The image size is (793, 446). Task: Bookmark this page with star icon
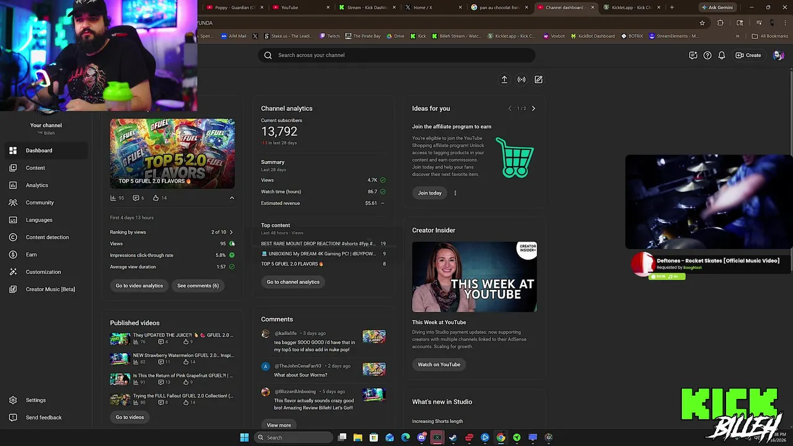pyautogui.click(x=702, y=23)
